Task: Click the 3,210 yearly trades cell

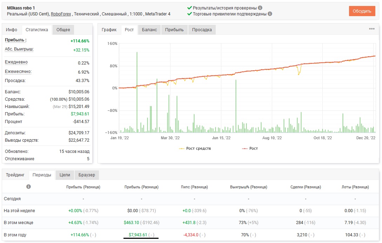Action: [306, 235]
